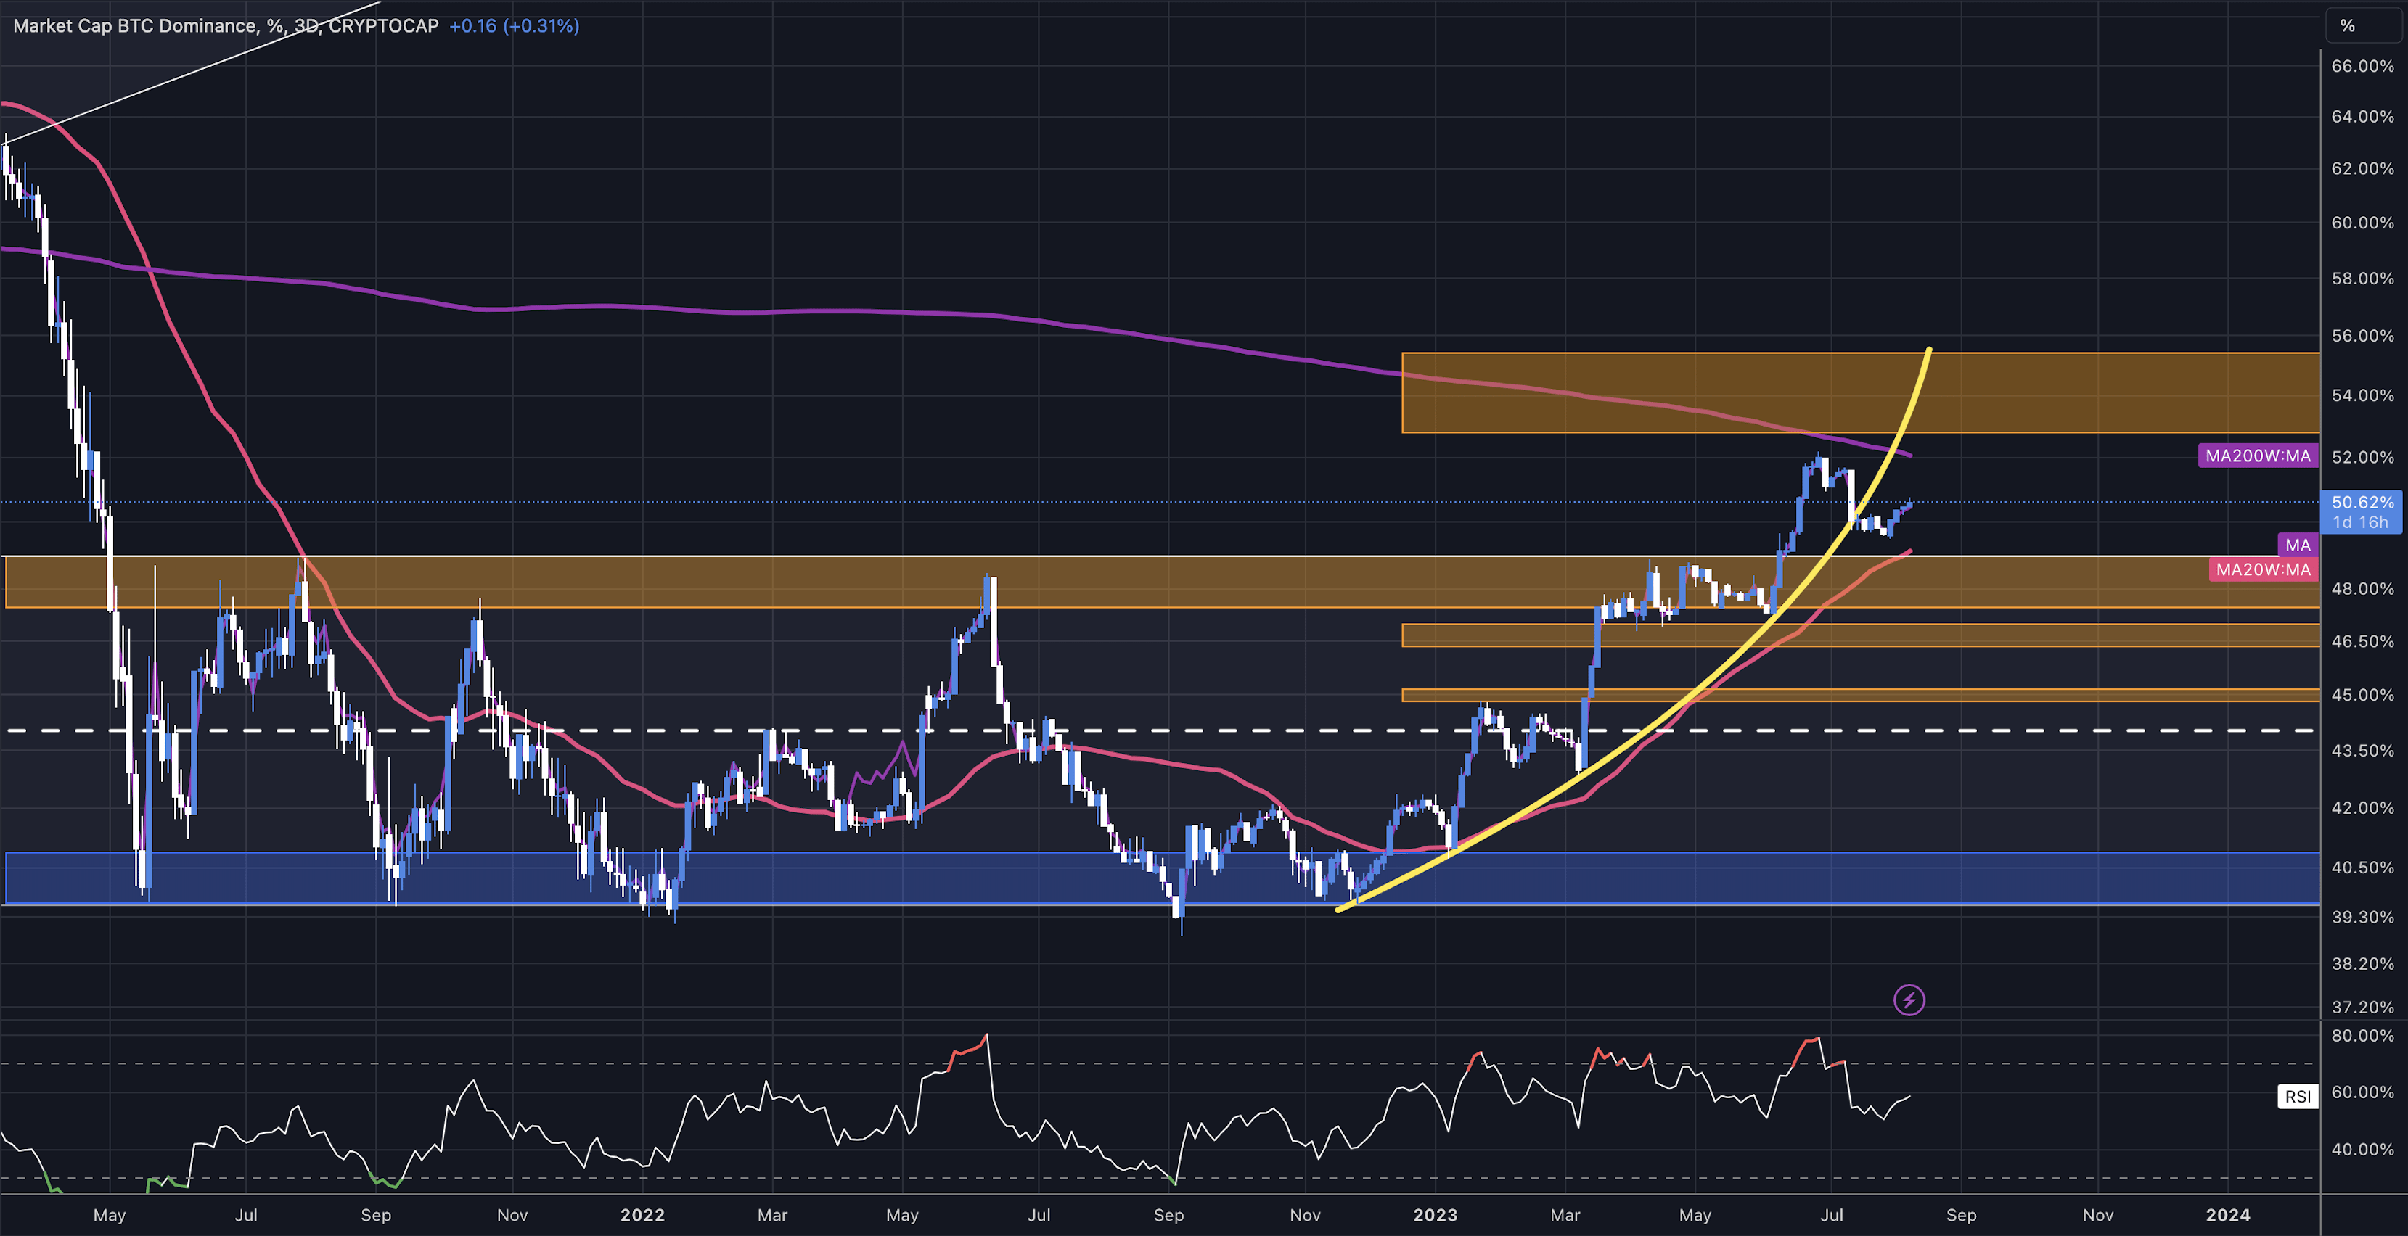Image resolution: width=2408 pixels, height=1236 pixels.
Task: Click the RSI indicator label
Action: tap(2298, 1097)
